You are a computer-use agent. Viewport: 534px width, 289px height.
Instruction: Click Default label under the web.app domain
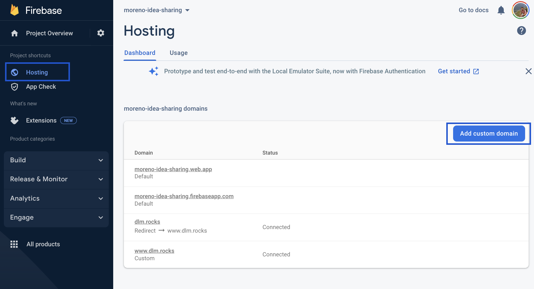(x=144, y=176)
